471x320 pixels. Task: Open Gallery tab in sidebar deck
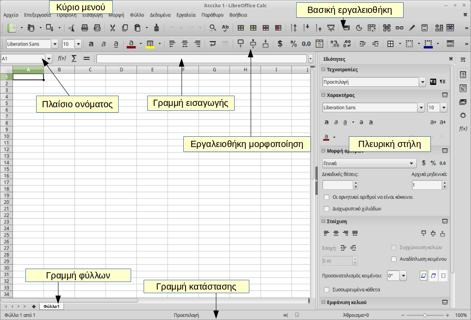(463, 102)
